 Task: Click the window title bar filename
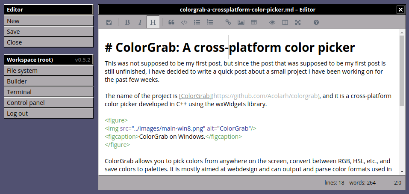click(x=247, y=10)
